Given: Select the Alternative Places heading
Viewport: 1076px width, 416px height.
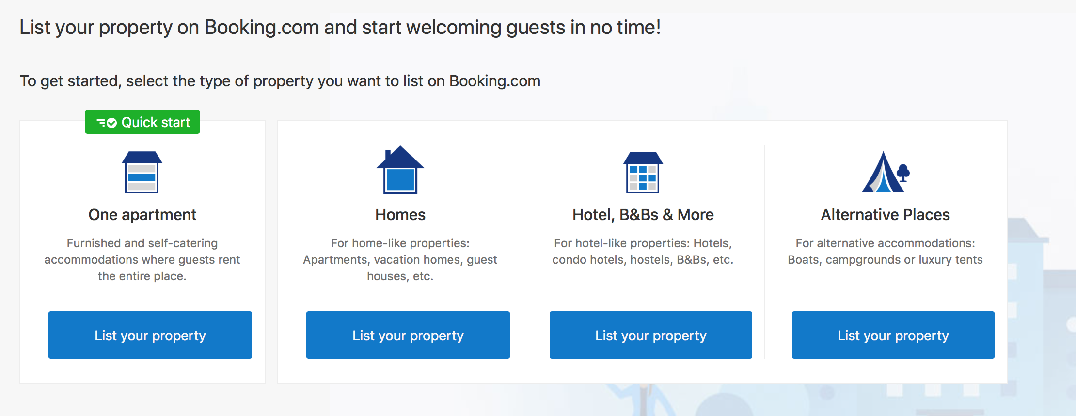Looking at the screenshot, I should [x=886, y=215].
